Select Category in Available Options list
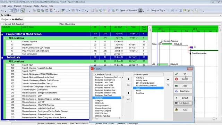The width and height of the screenshot is (222, 125). (x=99, y=100)
